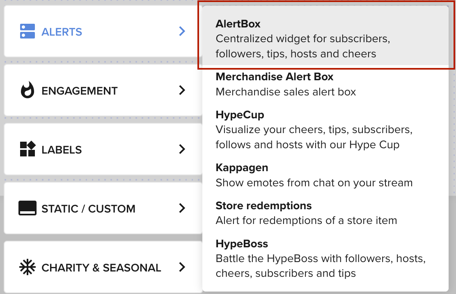Open the CHARITY & SEASONAL category label
Viewport: 456px width, 294px height.
coord(101,268)
